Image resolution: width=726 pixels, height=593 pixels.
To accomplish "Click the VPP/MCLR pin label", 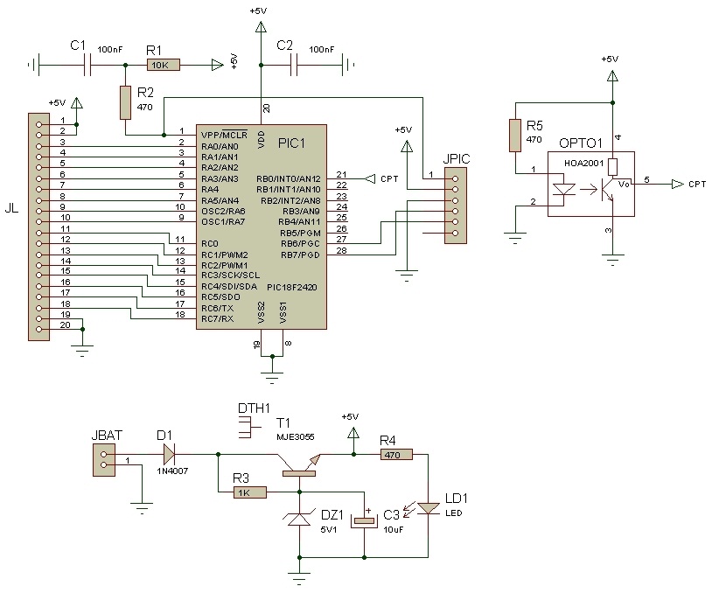I will coord(225,135).
